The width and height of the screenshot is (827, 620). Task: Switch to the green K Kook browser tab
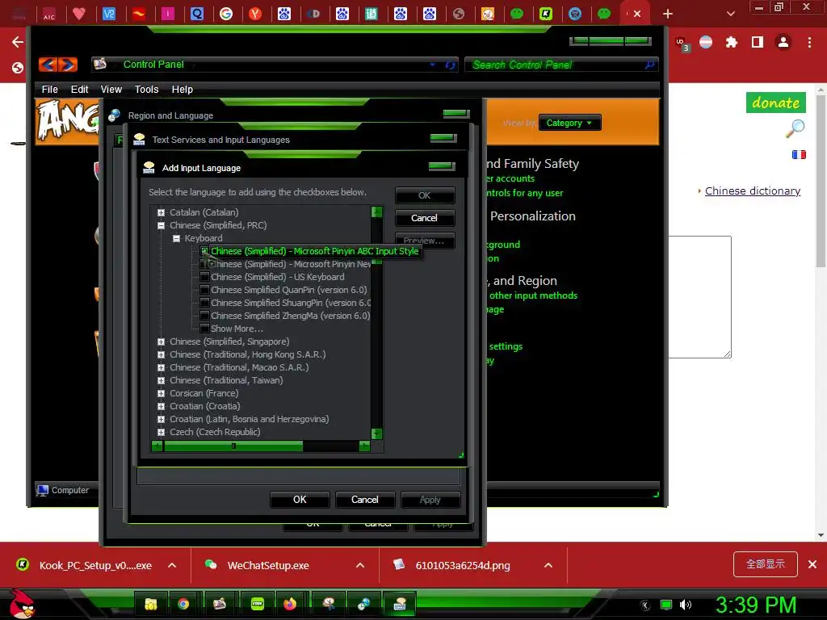point(546,14)
